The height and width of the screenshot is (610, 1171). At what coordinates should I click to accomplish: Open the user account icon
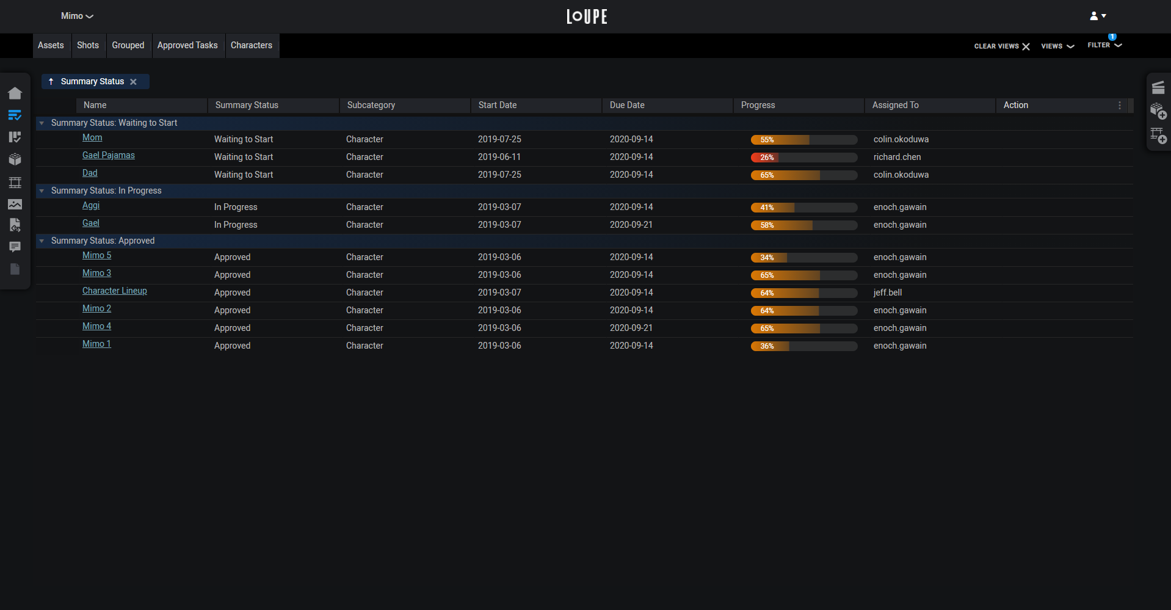pos(1098,16)
